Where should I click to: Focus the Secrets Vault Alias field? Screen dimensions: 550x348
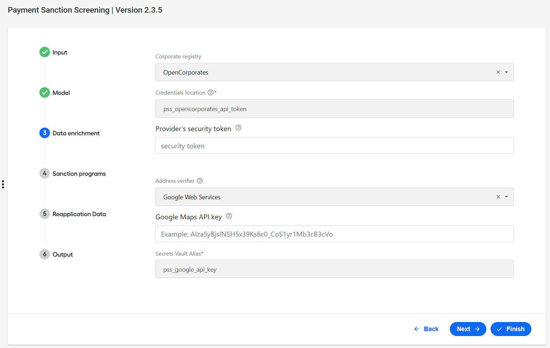pyautogui.click(x=334, y=269)
